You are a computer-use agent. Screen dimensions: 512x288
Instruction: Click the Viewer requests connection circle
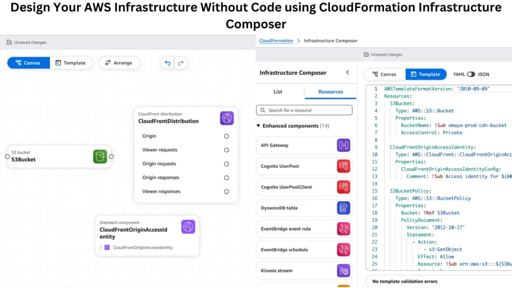226,149
